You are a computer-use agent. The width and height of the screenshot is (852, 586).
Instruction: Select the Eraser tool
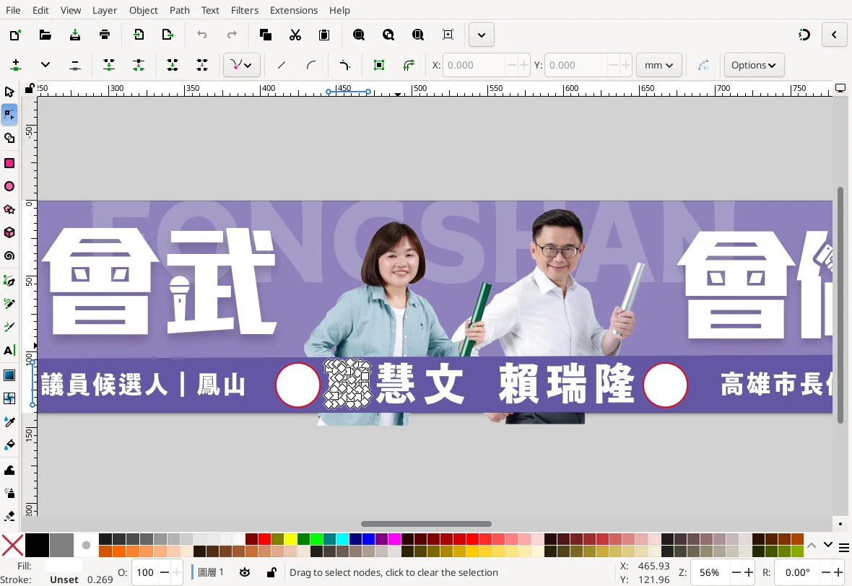pos(9,516)
